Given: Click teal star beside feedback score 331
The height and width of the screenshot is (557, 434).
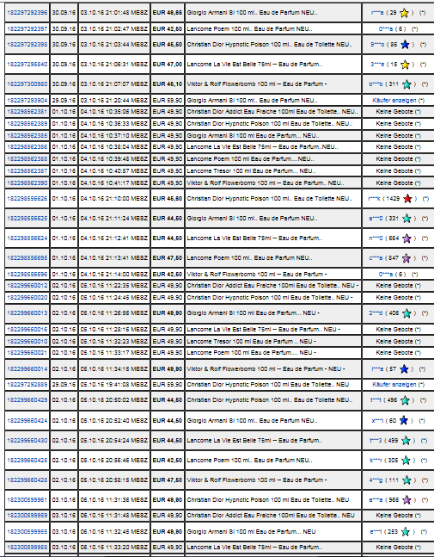Looking at the screenshot, I should click(x=406, y=219).
